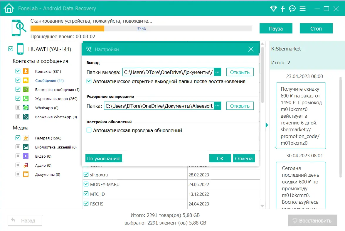This screenshot has height=231, width=345.
Task: Collapse preview panel with teal arrow
Action: pos(267,125)
